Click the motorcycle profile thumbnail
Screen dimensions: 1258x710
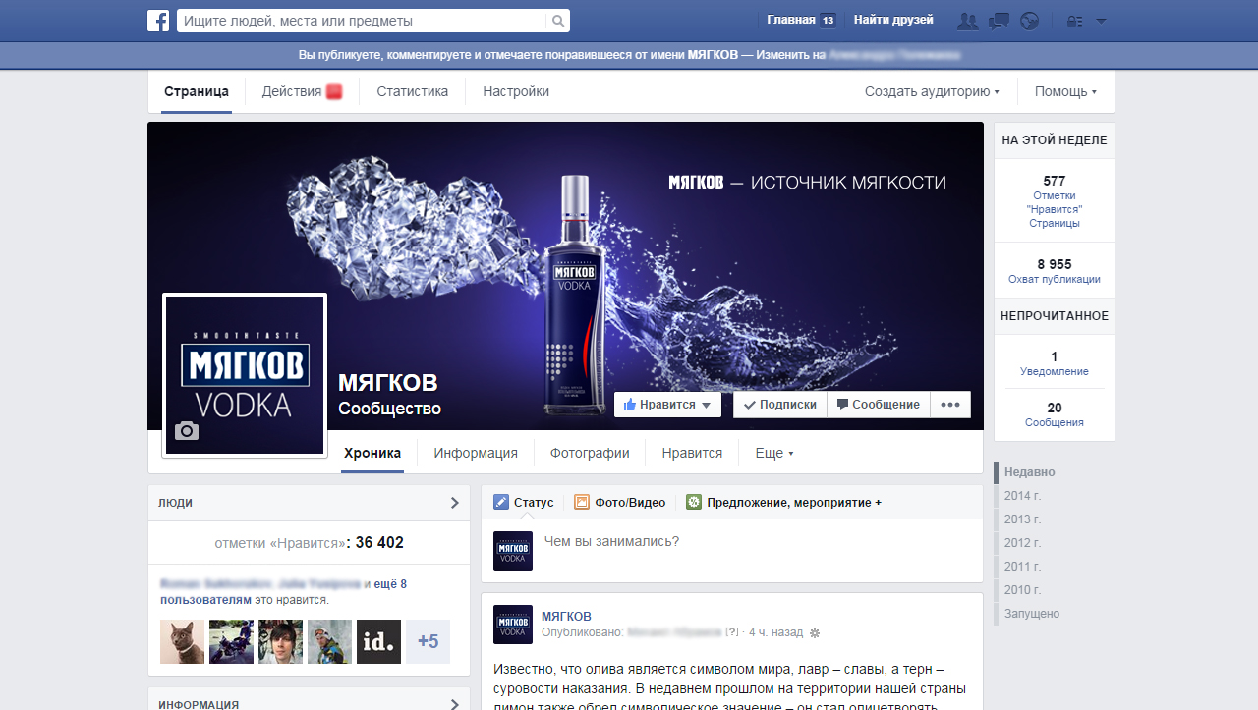click(x=231, y=641)
